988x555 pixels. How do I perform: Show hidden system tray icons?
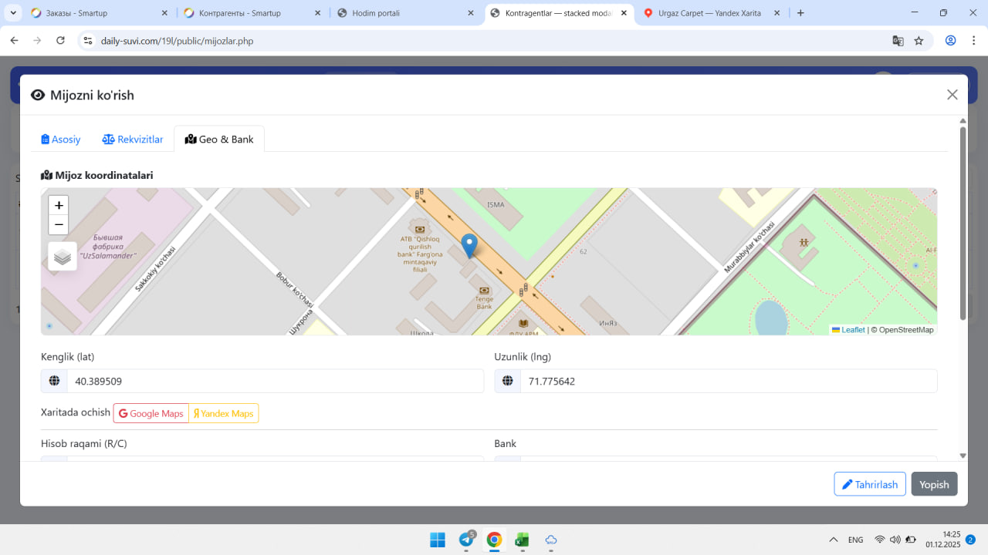tap(833, 540)
